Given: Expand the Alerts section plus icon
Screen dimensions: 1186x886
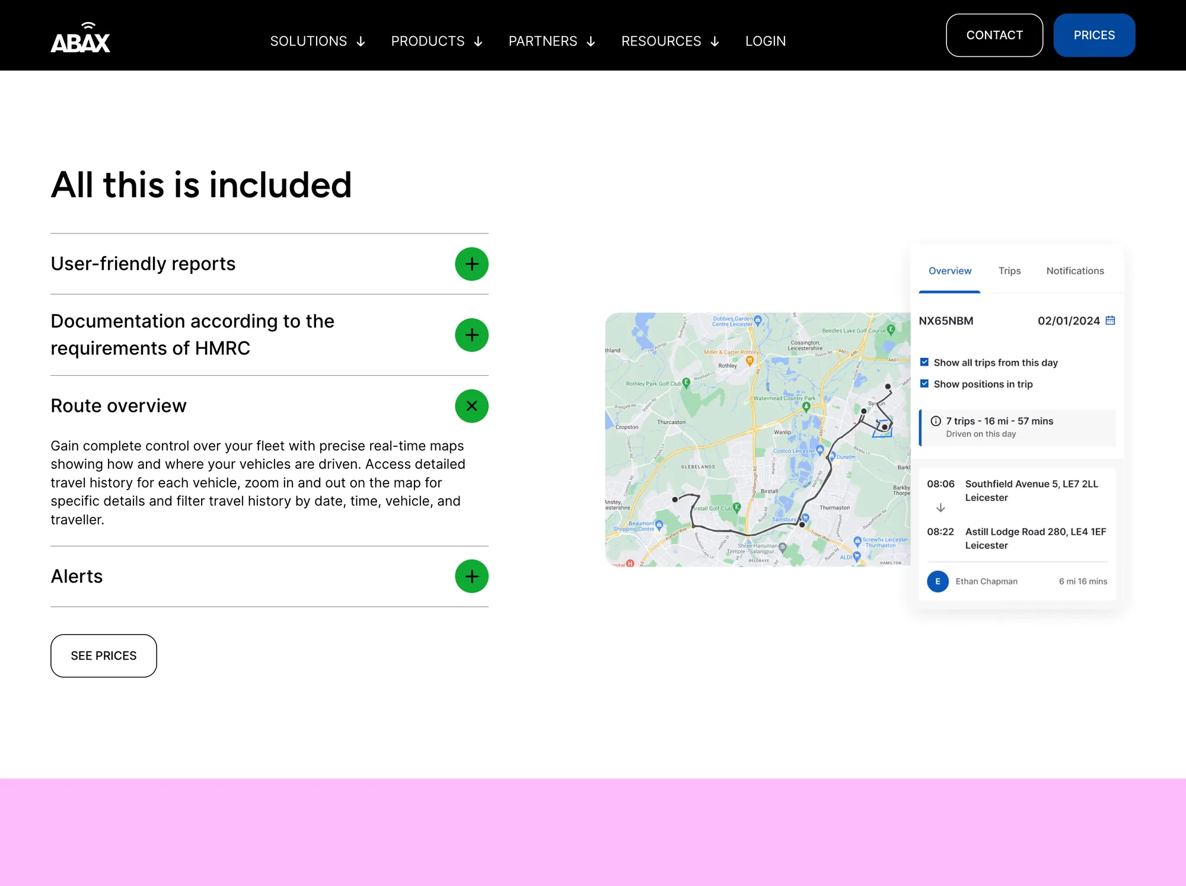Looking at the screenshot, I should (x=471, y=576).
